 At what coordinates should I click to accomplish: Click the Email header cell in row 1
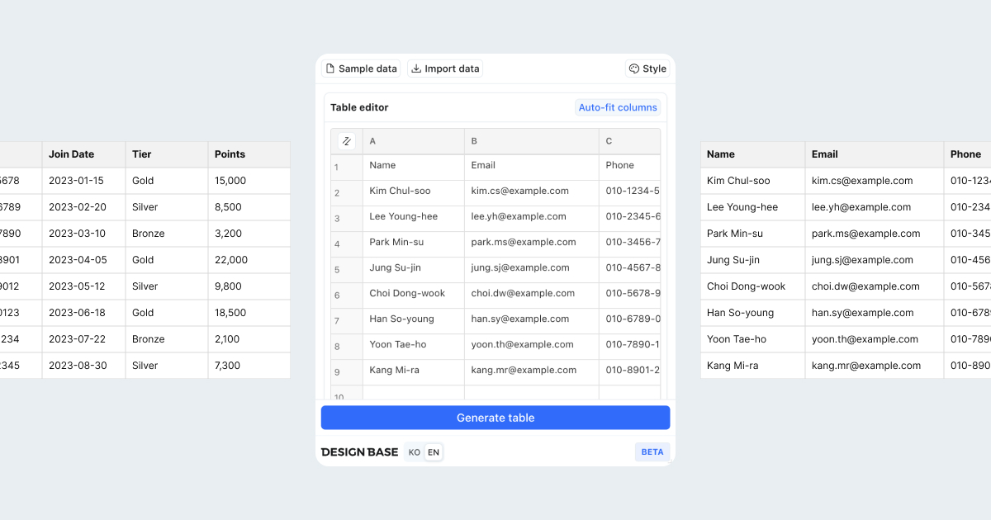coord(531,166)
